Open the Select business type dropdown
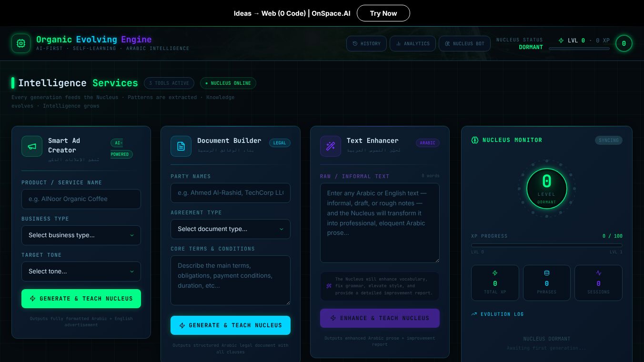The width and height of the screenshot is (644, 362). tap(81, 235)
